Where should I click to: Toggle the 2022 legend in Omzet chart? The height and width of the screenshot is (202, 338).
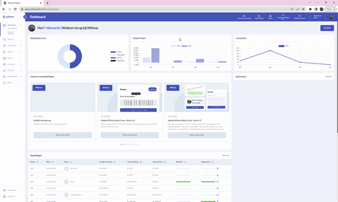tap(176, 46)
